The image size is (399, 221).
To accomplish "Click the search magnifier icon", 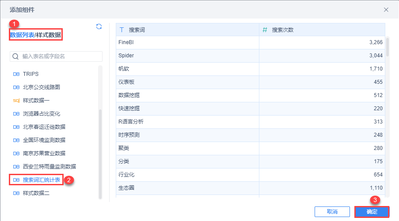I will [x=16, y=56].
